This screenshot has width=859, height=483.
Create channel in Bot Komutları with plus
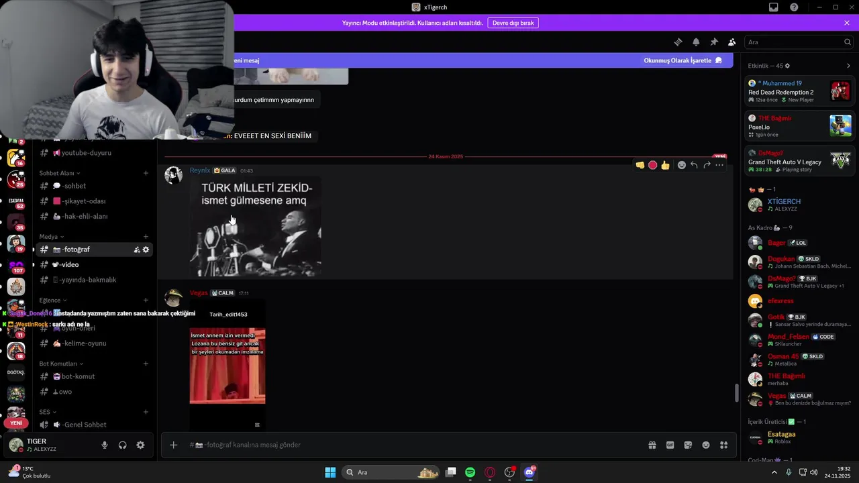pyautogui.click(x=146, y=364)
